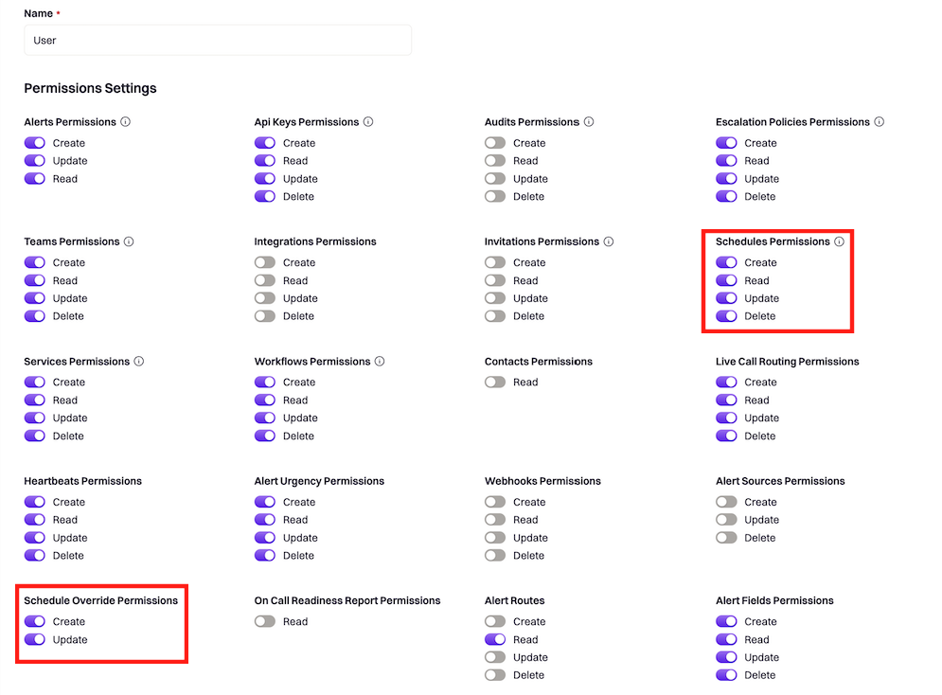Turn on Delete under Alert Sources Permissions
The image size is (942, 695).
(x=726, y=538)
